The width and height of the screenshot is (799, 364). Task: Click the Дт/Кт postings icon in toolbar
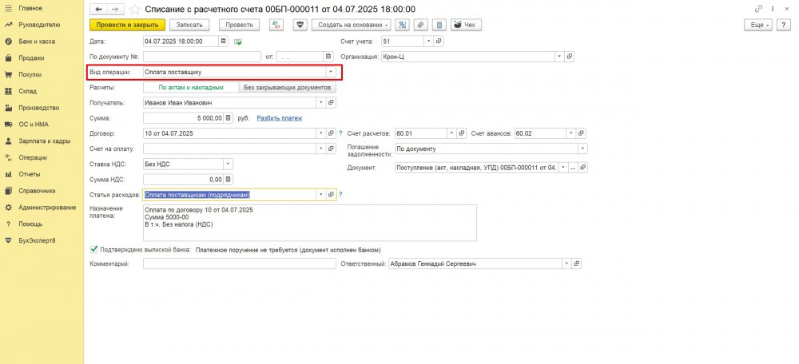(276, 25)
